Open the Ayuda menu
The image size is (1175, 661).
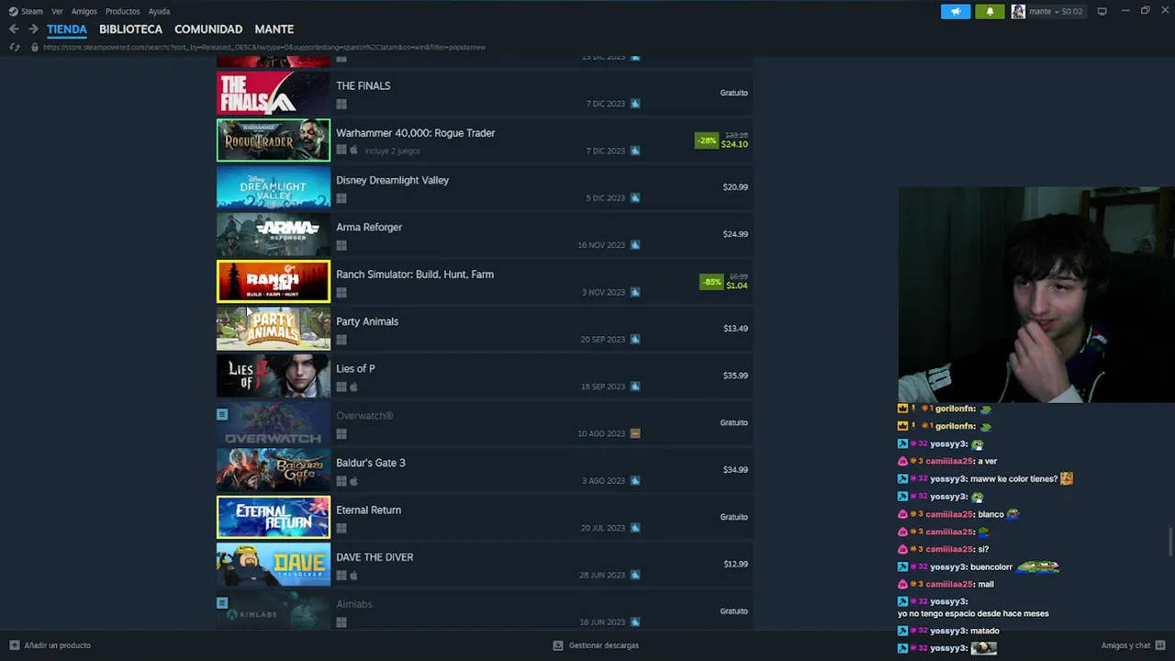pos(159,11)
